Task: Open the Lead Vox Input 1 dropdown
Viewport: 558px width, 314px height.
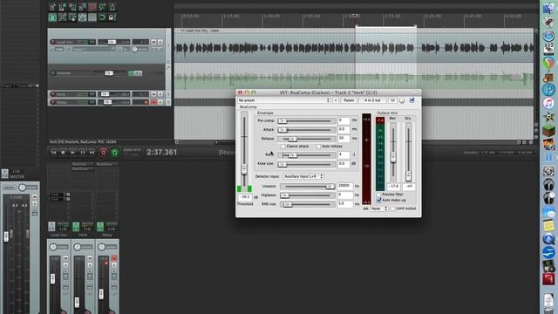Action: [94, 50]
